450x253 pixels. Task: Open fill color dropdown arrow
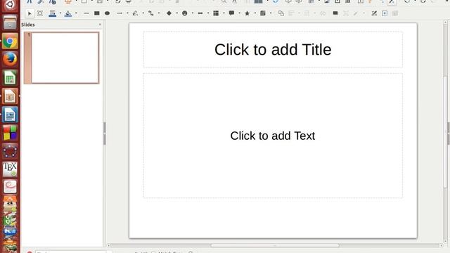(76, 13)
